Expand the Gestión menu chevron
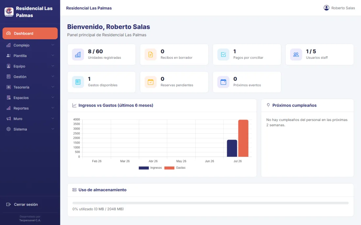361x225 pixels. (53, 77)
